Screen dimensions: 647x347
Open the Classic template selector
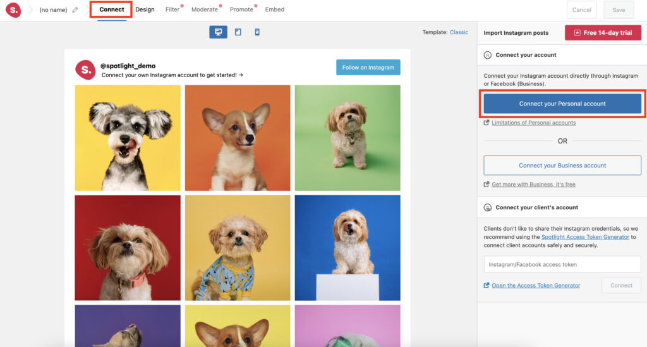click(459, 32)
